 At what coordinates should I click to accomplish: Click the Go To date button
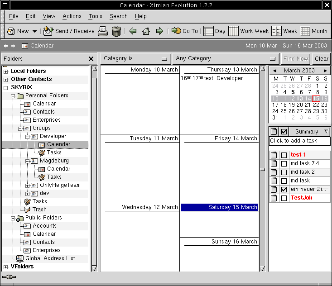pos(185,31)
